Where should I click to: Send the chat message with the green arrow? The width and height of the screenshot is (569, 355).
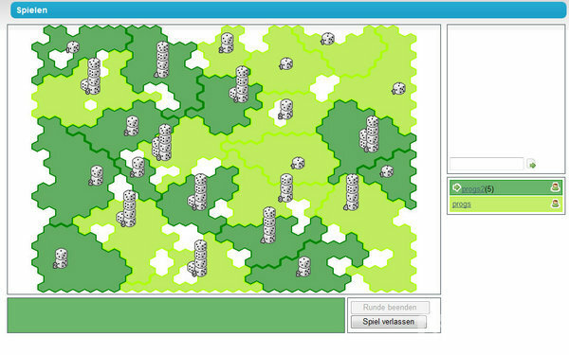532,165
